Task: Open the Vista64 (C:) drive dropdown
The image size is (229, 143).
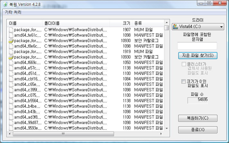Action: 198,27
